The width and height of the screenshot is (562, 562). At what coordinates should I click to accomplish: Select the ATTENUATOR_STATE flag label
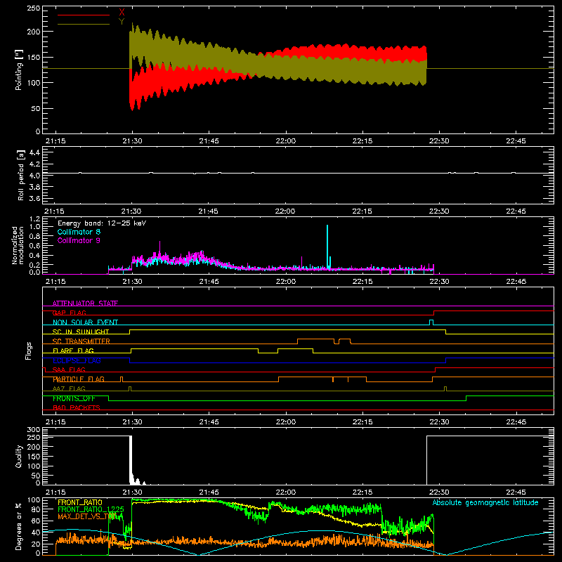pyautogui.click(x=85, y=303)
